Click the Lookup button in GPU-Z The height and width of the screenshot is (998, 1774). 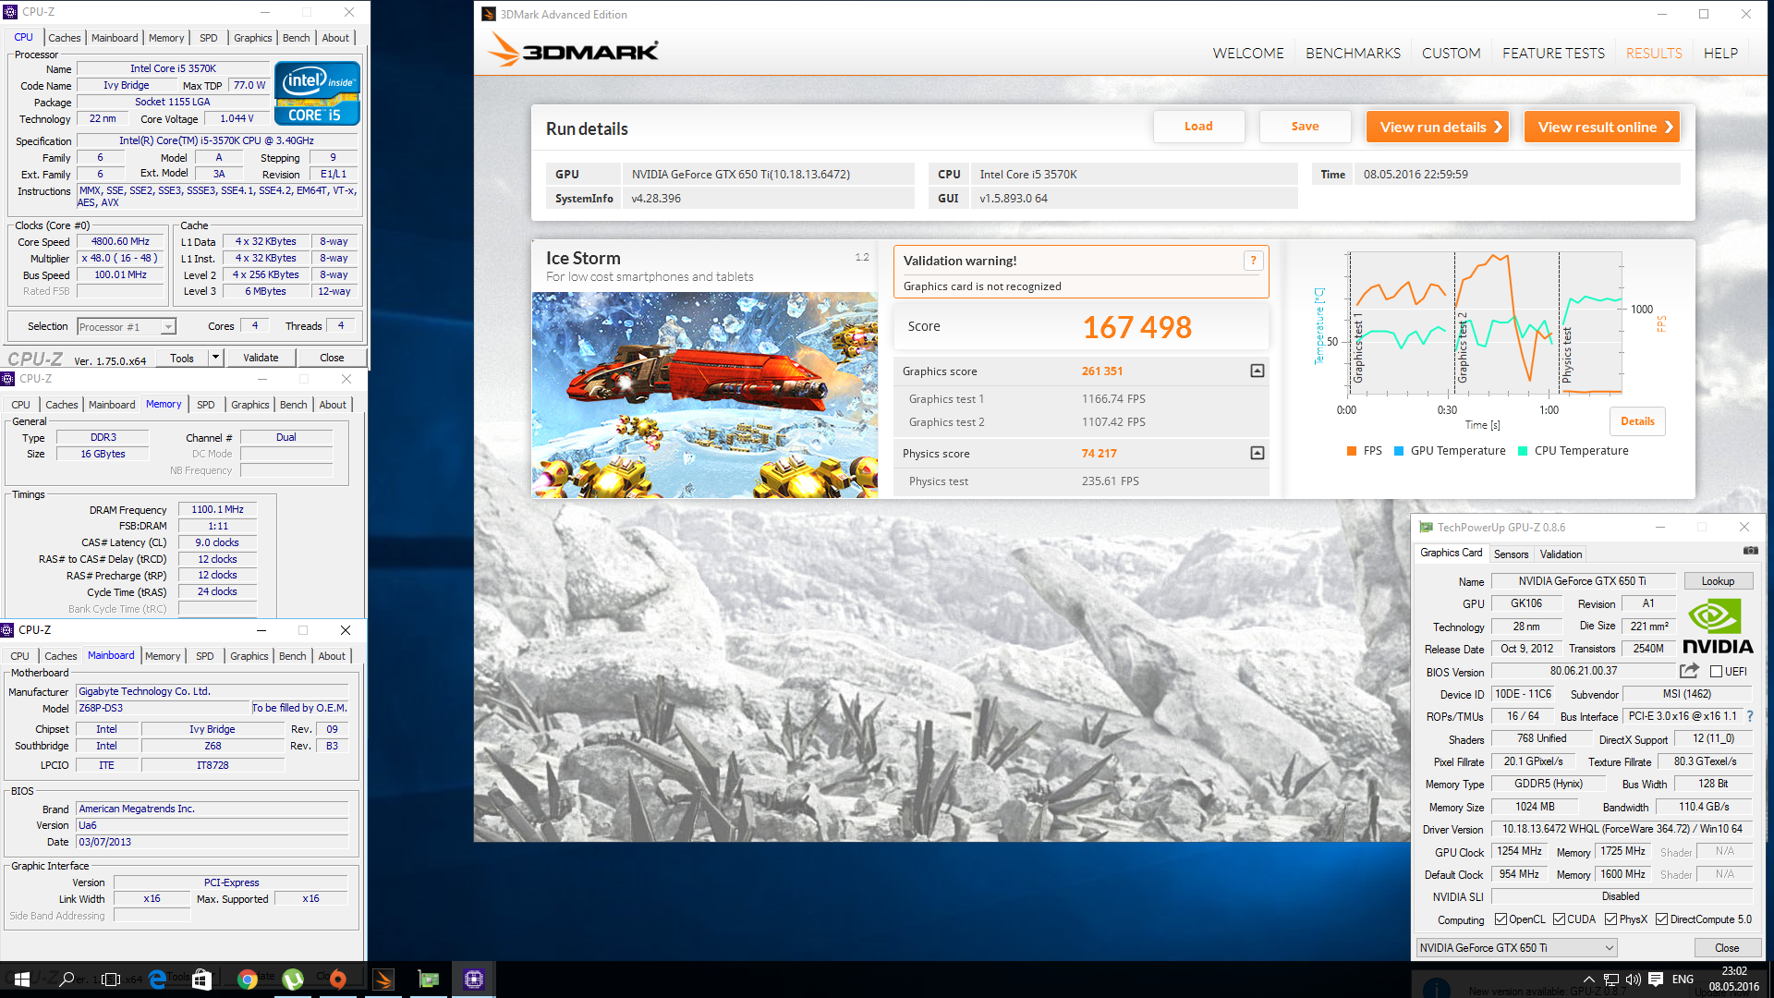point(1718,581)
